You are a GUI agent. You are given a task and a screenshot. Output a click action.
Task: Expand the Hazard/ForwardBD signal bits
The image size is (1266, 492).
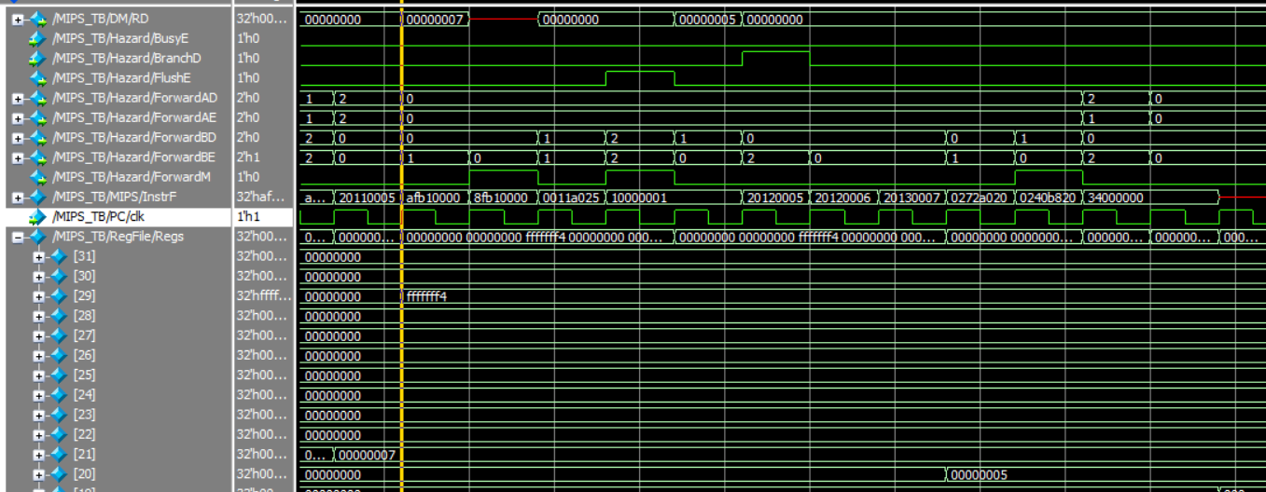pyautogui.click(x=18, y=138)
